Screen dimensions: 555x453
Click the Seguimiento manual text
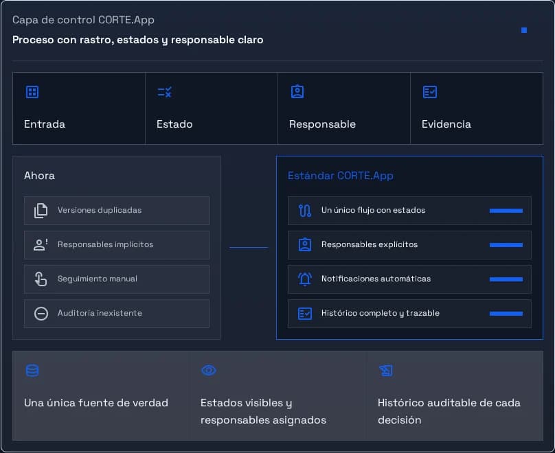coord(98,279)
